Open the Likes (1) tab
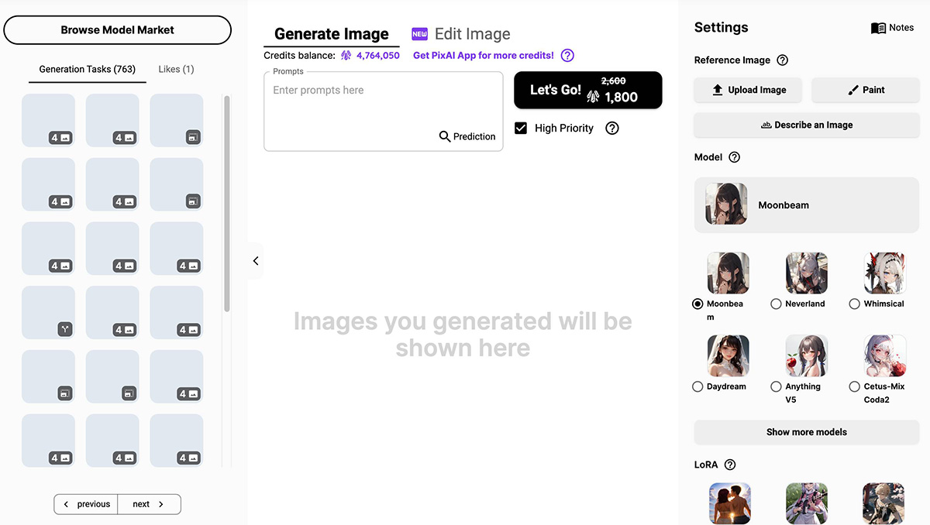Viewport: 930px width, 525px height. pos(176,69)
